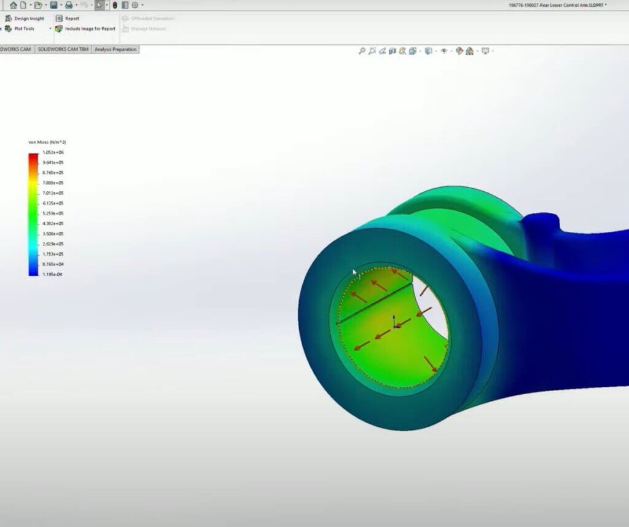Open Options gear icon

[x=135, y=5]
